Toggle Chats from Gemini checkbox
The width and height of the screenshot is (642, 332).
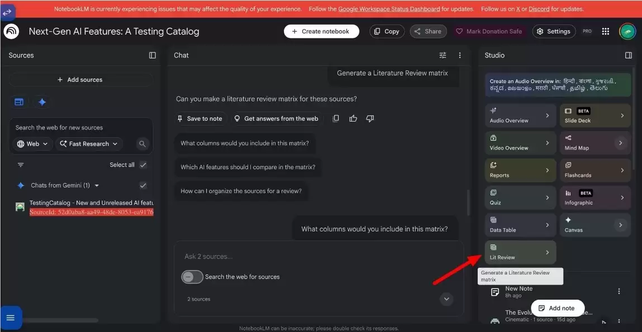[x=143, y=186]
